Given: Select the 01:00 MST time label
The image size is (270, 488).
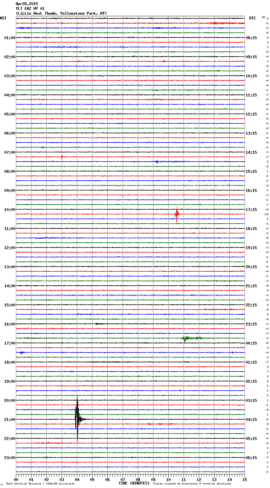Looking at the screenshot, I should pyautogui.click(x=10, y=38).
